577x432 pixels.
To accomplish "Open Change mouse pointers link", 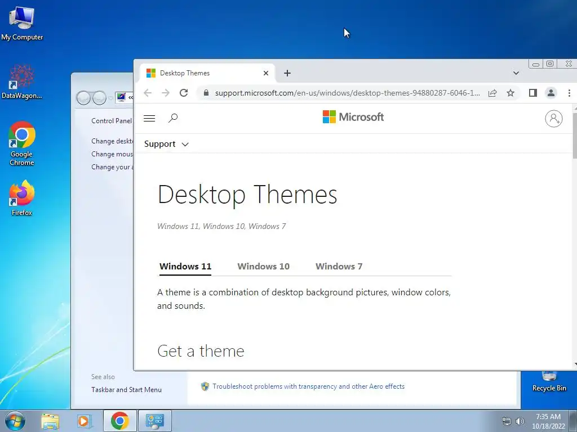I will pyautogui.click(x=112, y=154).
